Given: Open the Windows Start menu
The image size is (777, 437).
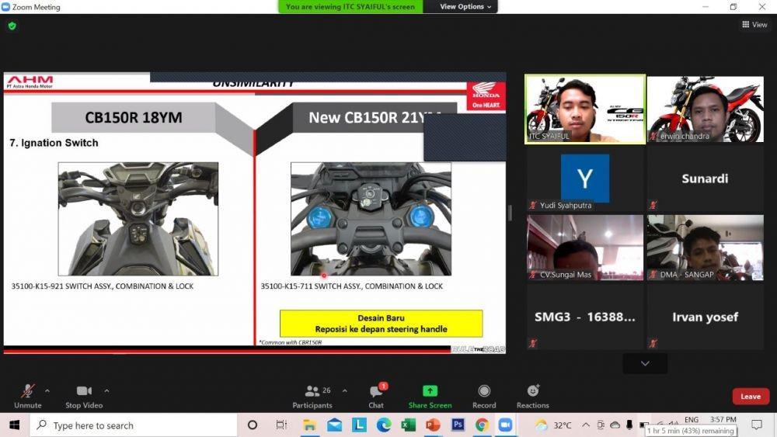Looking at the screenshot, I should click(14, 425).
